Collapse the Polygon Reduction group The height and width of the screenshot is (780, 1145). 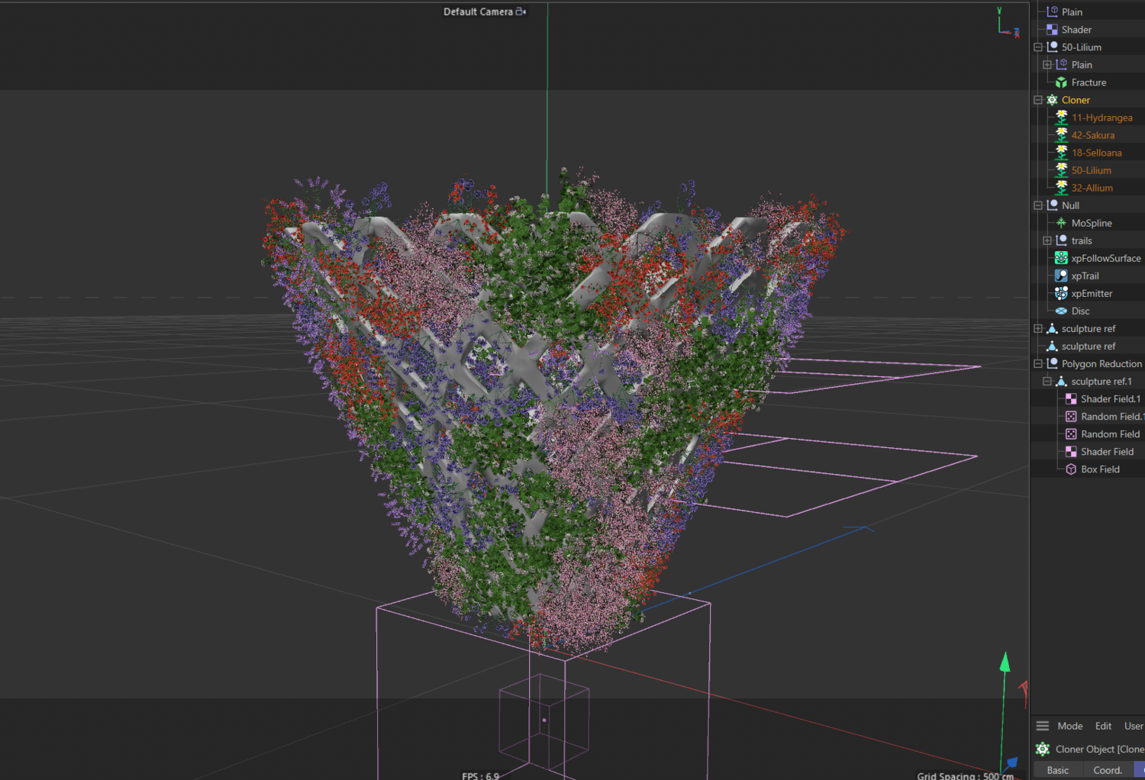coord(1038,364)
